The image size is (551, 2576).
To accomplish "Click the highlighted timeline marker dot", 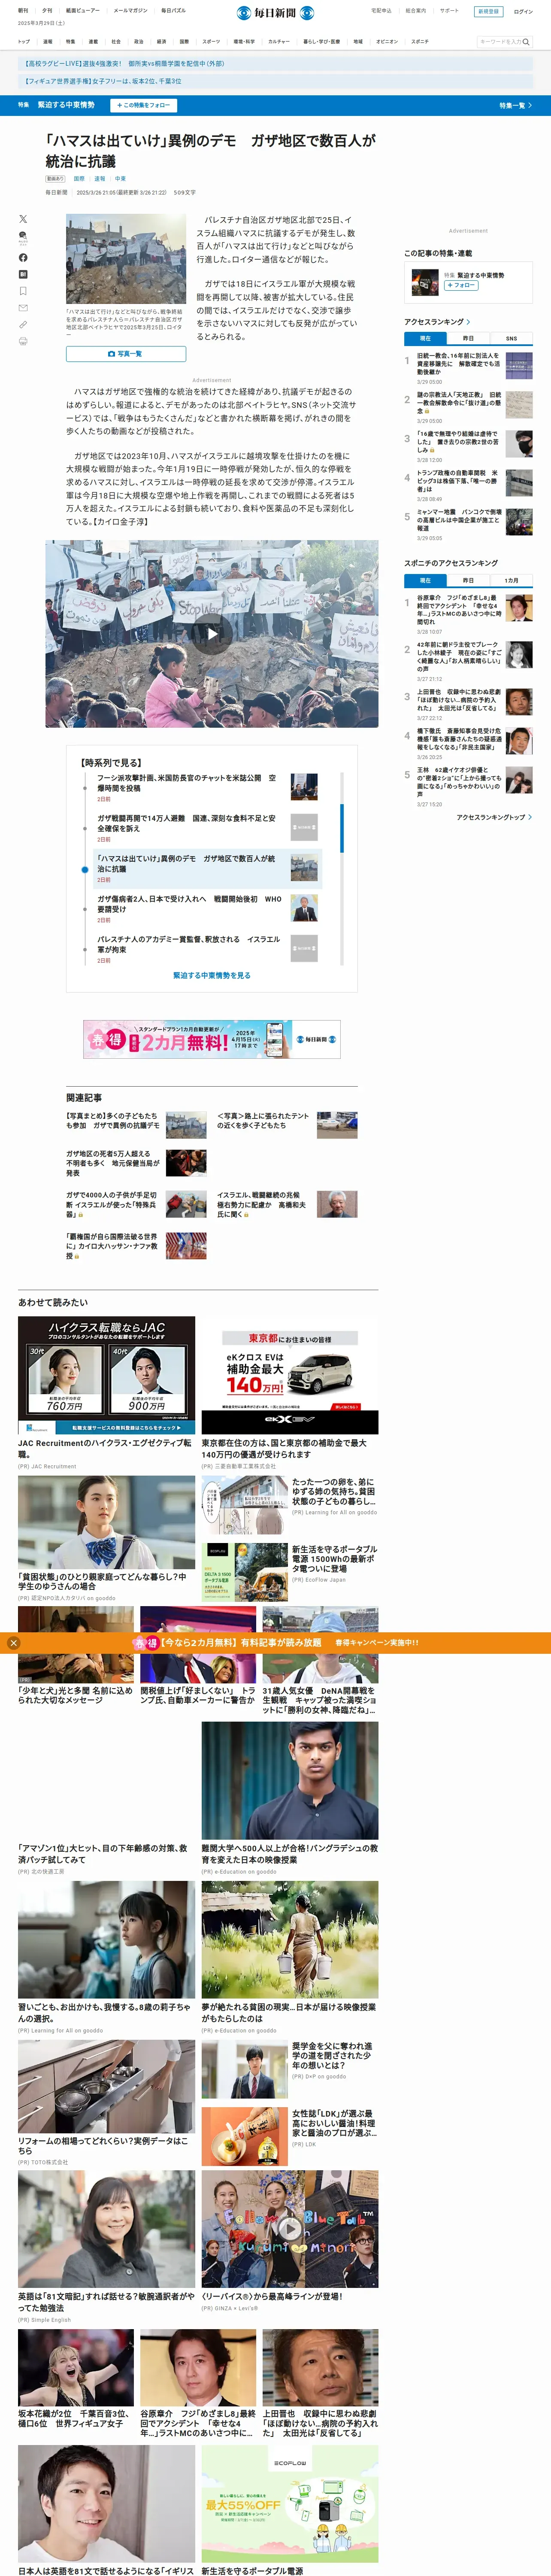I will pyautogui.click(x=85, y=870).
